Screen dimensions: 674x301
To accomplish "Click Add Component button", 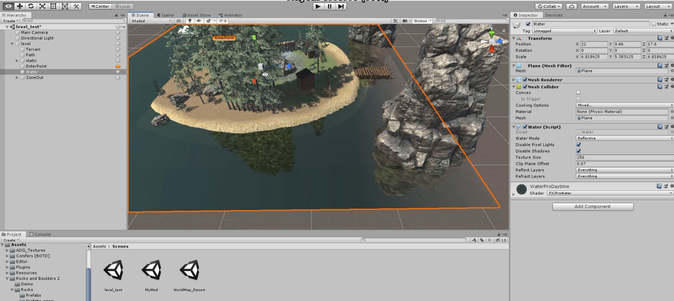I will (592, 206).
